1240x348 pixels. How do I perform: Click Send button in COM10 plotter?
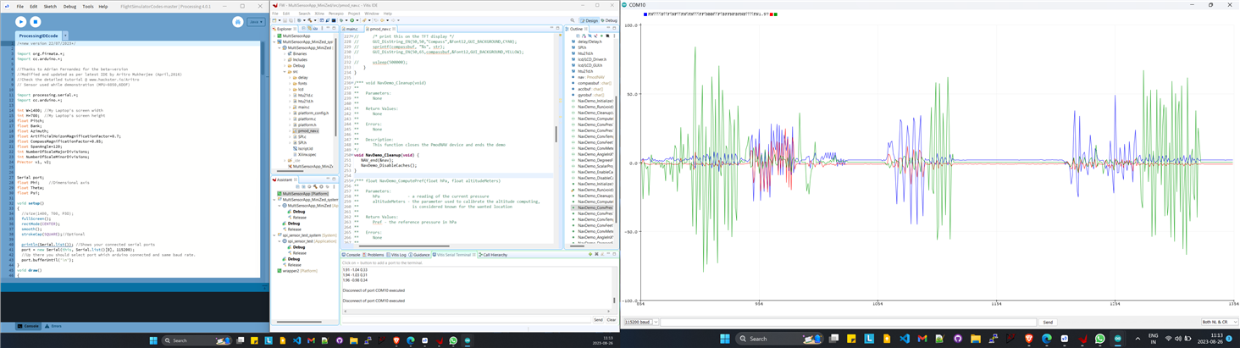(x=1048, y=322)
